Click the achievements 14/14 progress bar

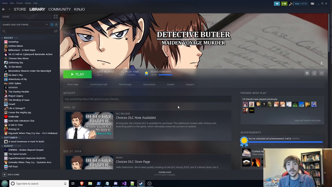coord(165,75)
